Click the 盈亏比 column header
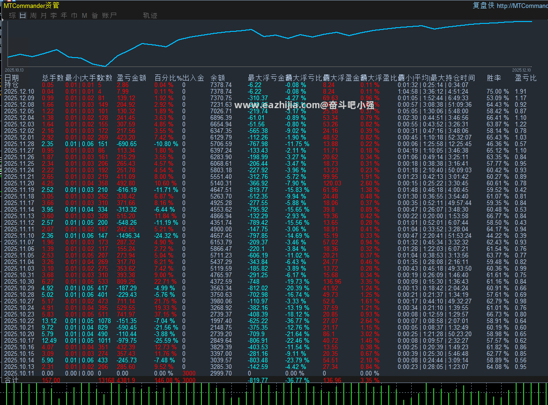This screenshot has height=405, width=548. pos(525,78)
